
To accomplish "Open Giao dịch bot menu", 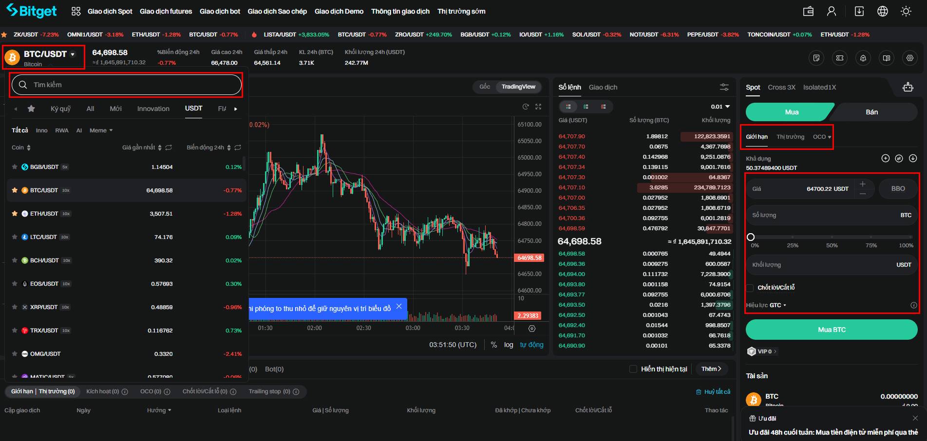I will click(x=220, y=11).
